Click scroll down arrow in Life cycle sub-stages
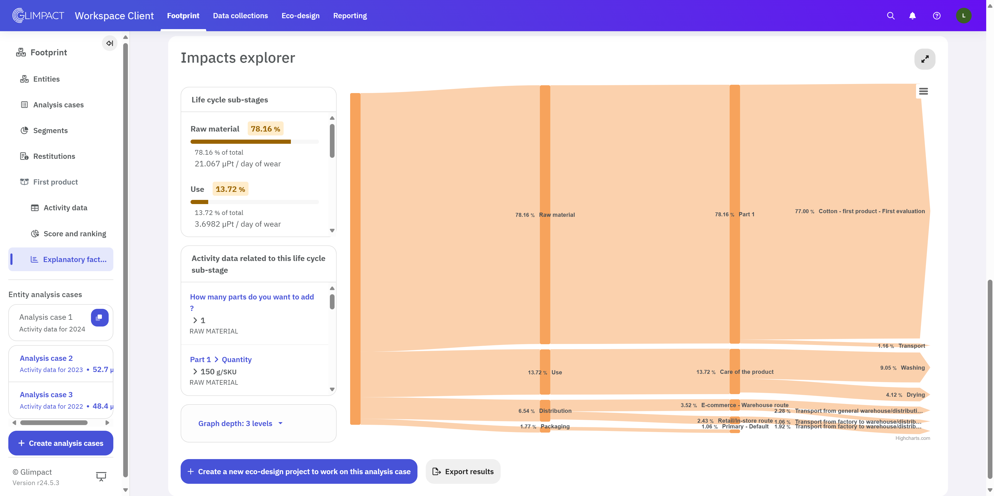 332,230
